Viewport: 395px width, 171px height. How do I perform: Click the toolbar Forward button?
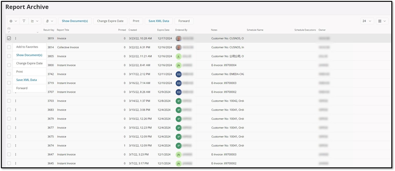[x=184, y=21]
